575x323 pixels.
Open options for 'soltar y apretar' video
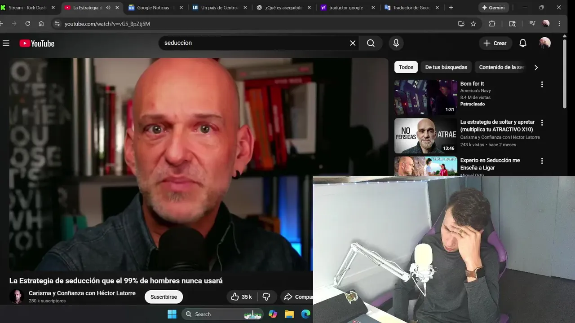click(542, 122)
